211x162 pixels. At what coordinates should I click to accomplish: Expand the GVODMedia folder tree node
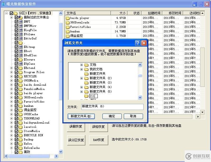(11, 81)
